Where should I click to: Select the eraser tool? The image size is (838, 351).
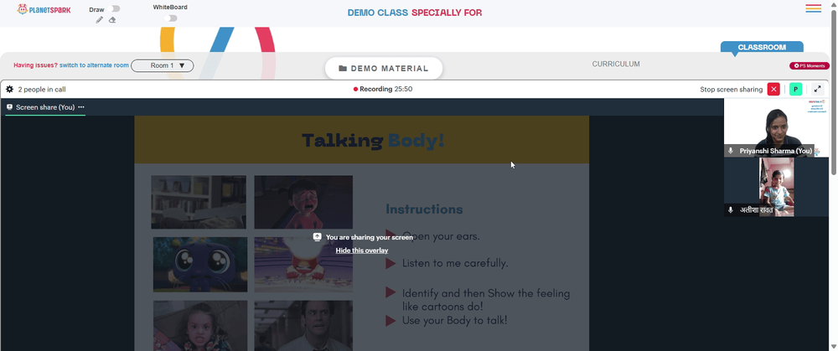coord(112,20)
